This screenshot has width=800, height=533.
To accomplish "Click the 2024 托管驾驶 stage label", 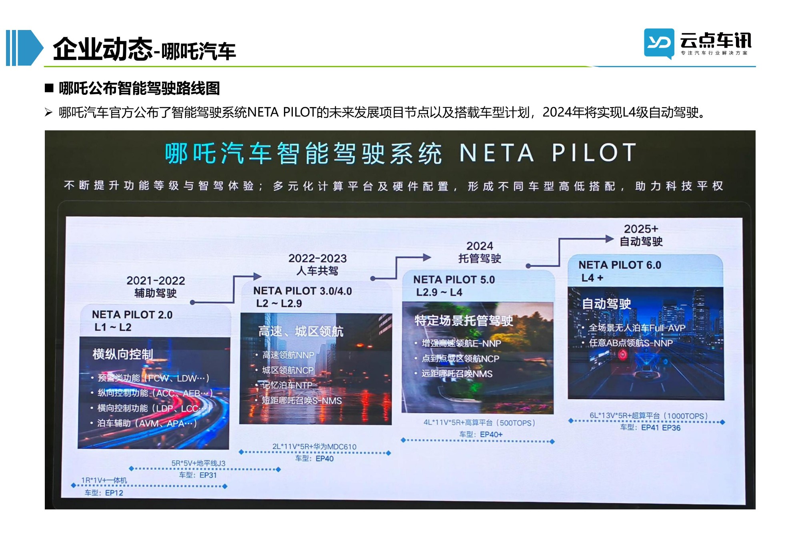I will [x=480, y=252].
